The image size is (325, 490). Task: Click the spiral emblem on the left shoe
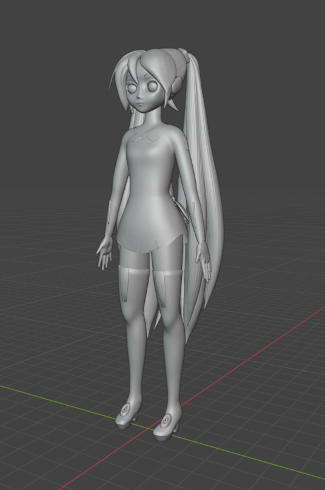point(126,409)
